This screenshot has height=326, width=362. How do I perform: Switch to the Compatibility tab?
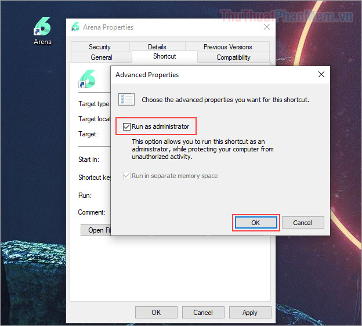[x=233, y=57]
